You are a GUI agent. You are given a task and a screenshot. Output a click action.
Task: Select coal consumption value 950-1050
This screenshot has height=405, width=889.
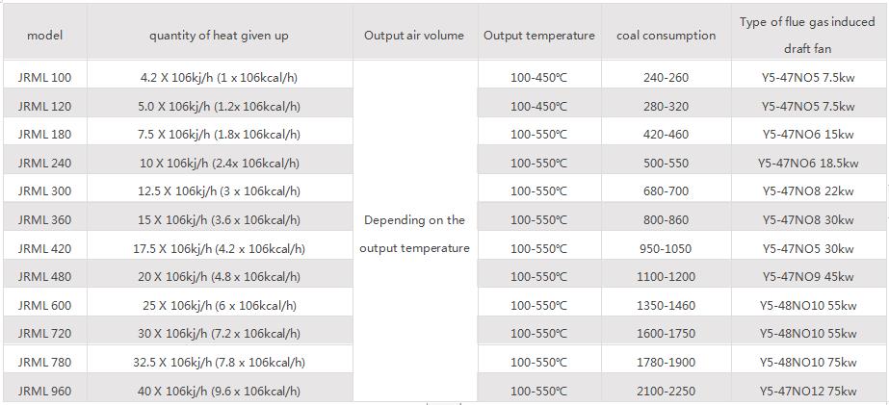(667, 249)
